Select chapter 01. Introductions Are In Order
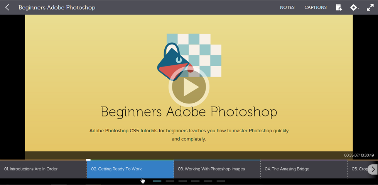The height and width of the screenshot is (185, 378). click(x=43, y=169)
